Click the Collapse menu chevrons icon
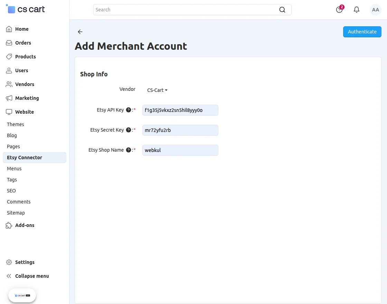 click(x=9, y=276)
